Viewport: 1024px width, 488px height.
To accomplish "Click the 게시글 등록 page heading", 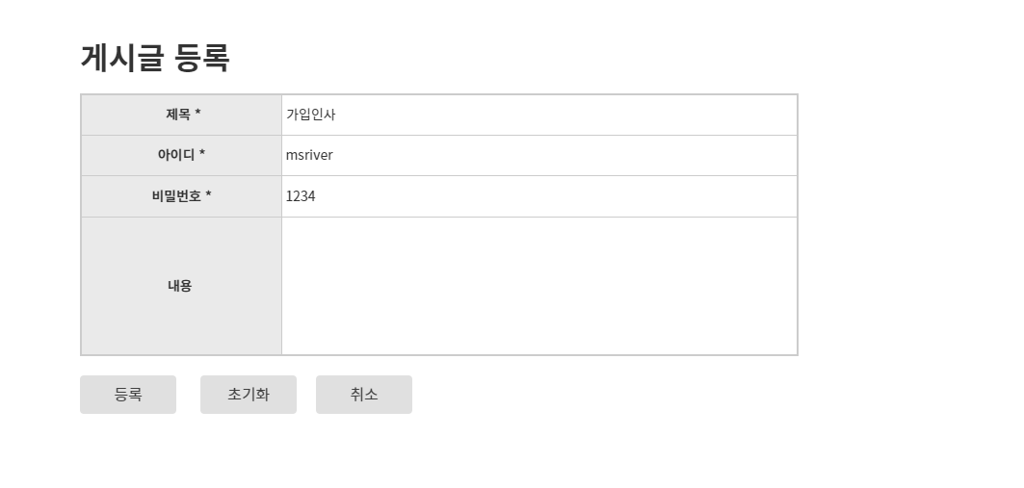I will (x=155, y=58).
